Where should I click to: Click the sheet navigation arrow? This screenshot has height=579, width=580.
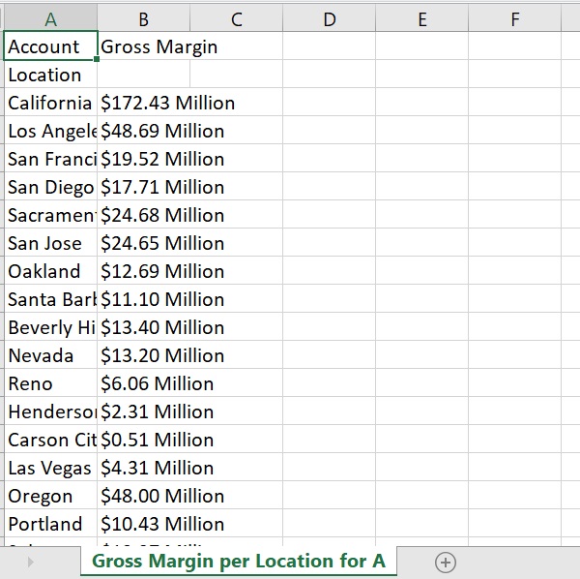point(30,562)
